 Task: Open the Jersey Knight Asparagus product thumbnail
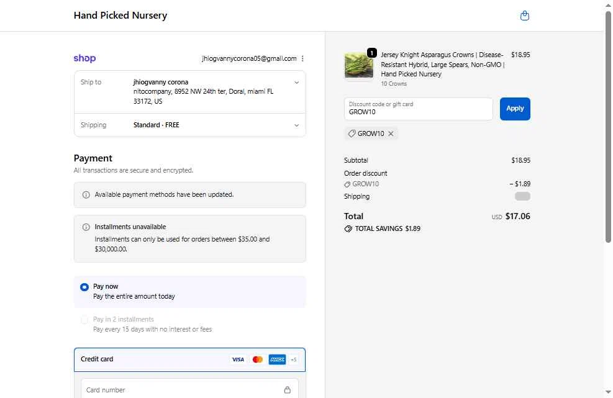[x=359, y=65]
